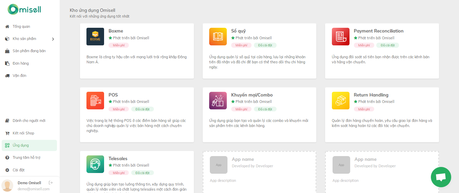Screen dimensions: 459x193
Task: Open the Telesales app icon
Action: 95,164
